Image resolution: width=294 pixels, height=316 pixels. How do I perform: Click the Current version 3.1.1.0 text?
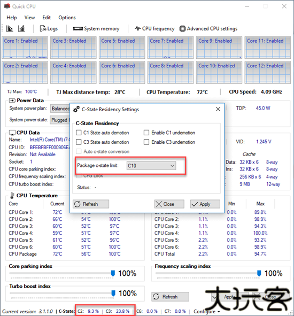pyautogui.click(x=27, y=311)
